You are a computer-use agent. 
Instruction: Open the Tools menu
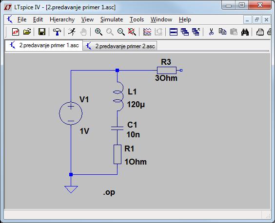pos(137,19)
